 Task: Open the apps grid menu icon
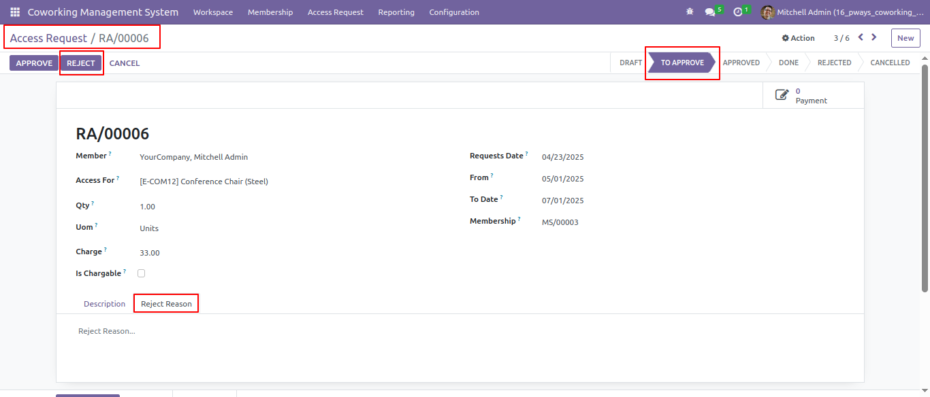(15, 12)
